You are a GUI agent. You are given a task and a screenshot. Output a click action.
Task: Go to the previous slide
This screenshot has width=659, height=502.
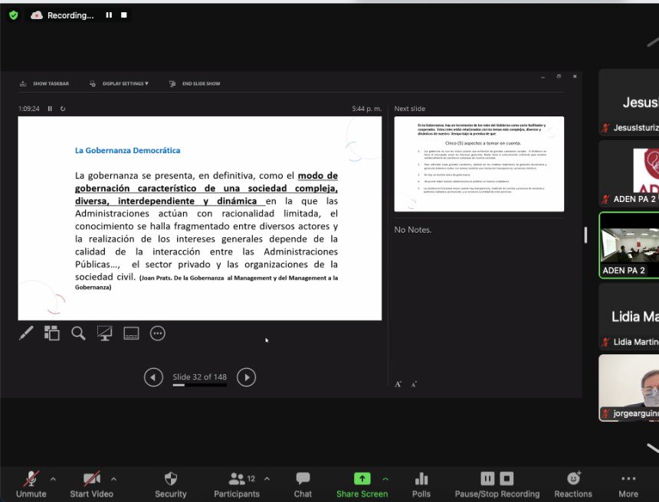[x=153, y=377]
